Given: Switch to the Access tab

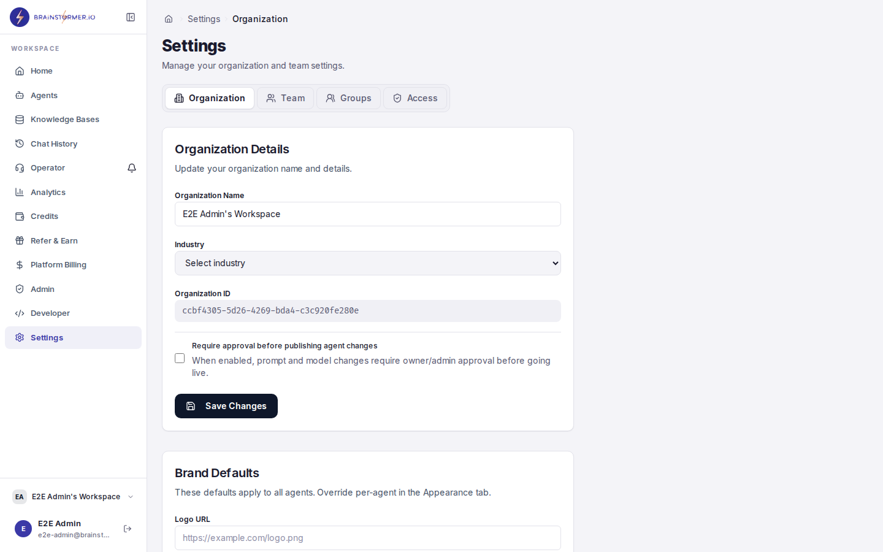Looking at the screenshot, I should pyautogui.click(x=415, y=98).
